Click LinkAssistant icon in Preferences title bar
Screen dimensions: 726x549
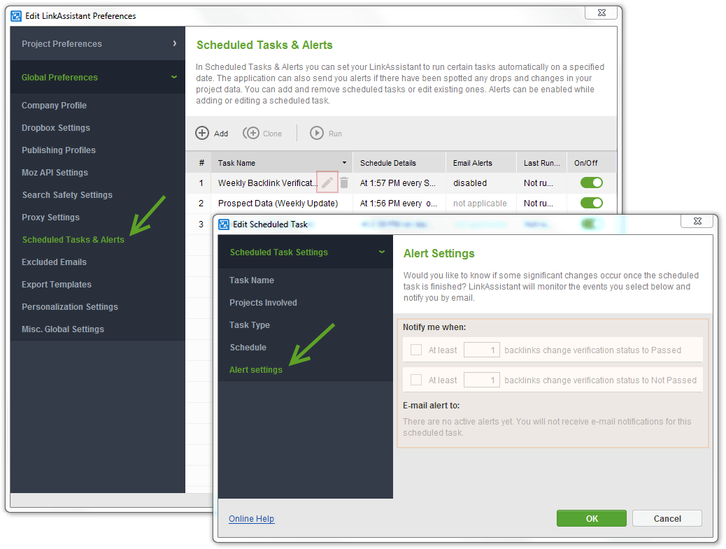coord(16,16)
